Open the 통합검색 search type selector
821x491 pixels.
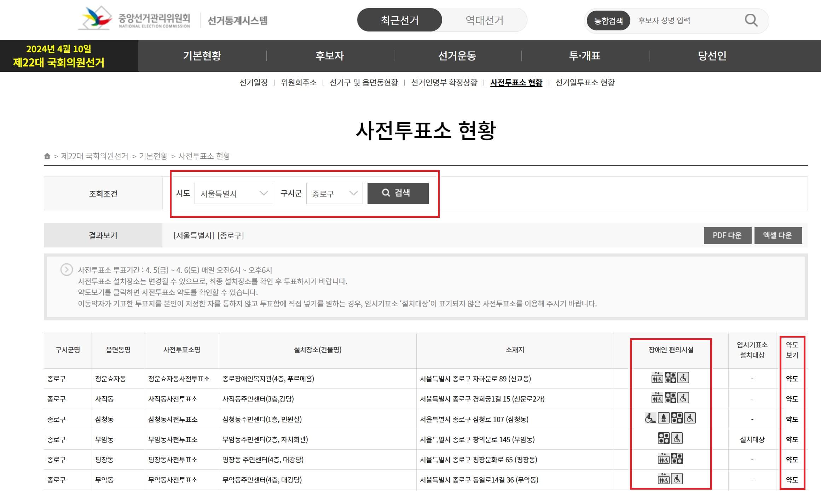(x=609, y=20)
